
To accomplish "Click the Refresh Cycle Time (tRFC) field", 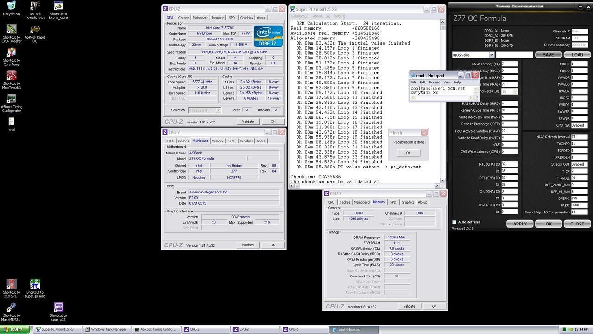I will click(509, 110).
